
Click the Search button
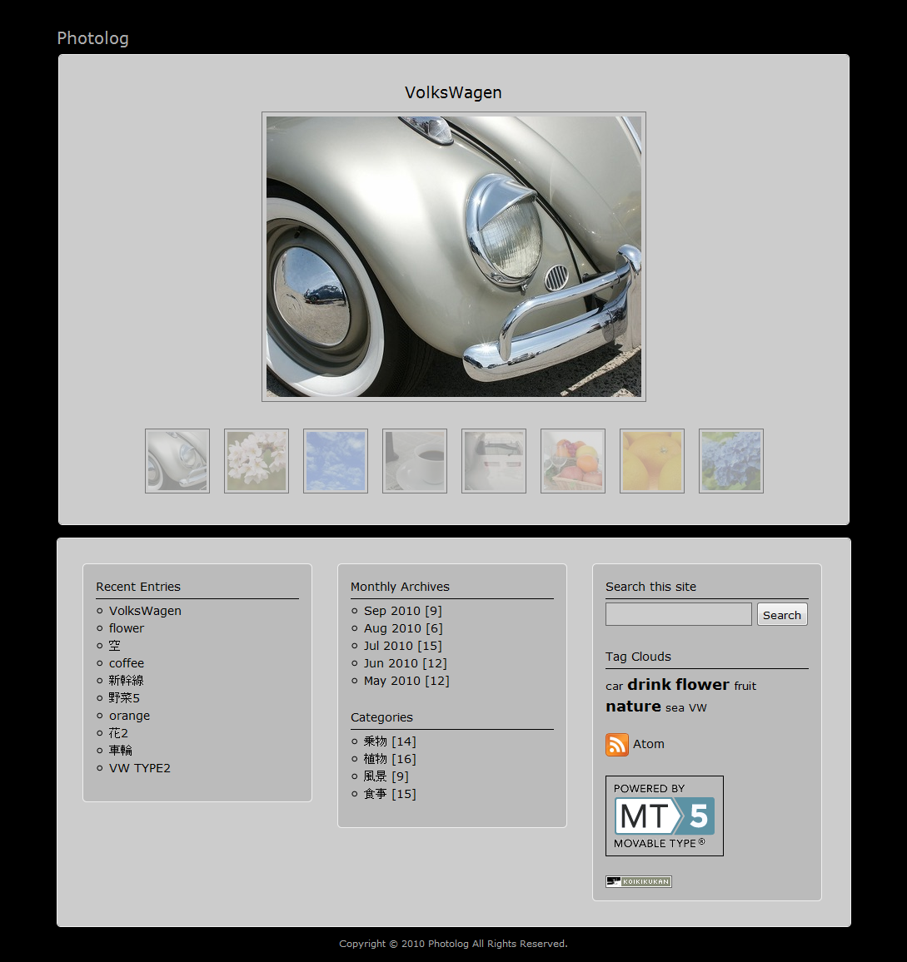(782, 615)
